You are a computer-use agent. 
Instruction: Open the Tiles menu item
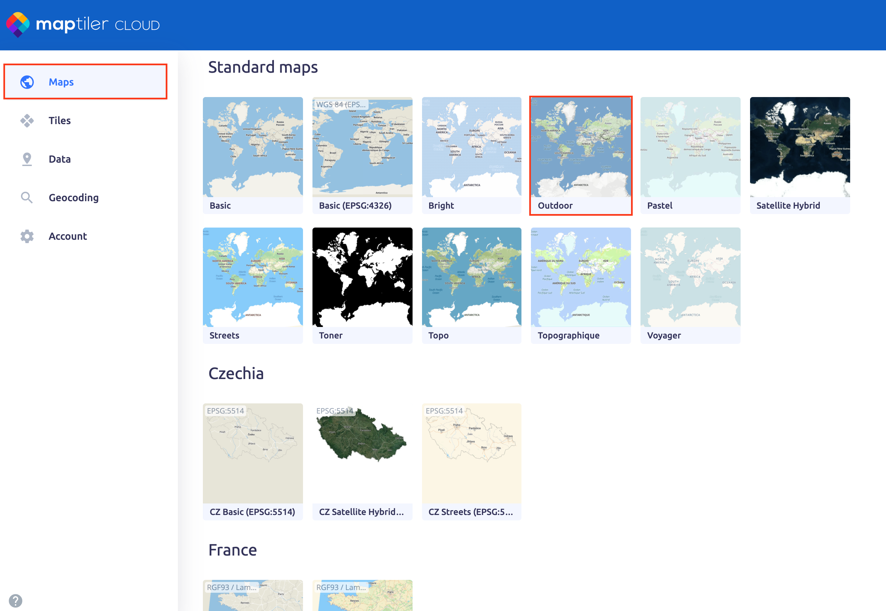tap(60, 121)
